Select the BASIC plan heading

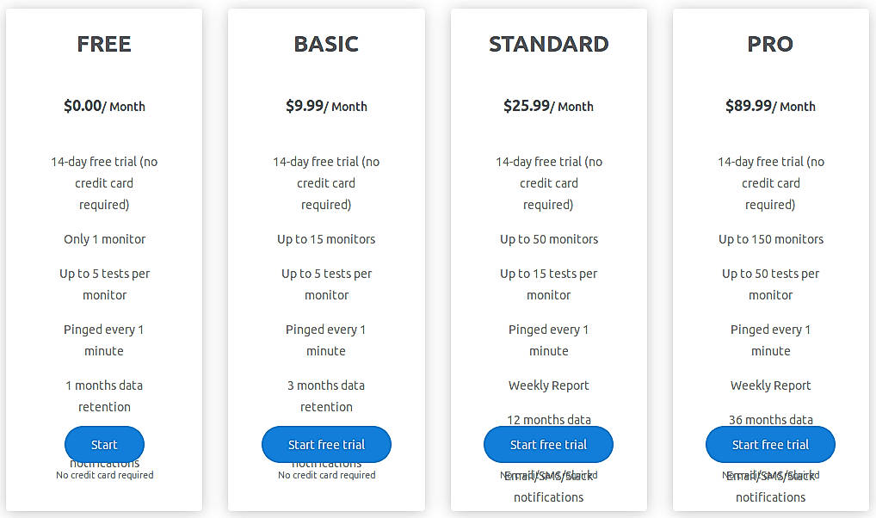pos(326,44)
